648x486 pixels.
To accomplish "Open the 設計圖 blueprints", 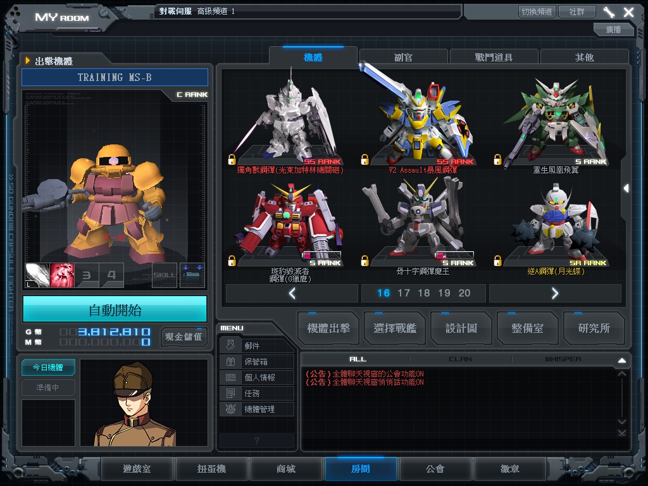I will [x=461, y=328].
